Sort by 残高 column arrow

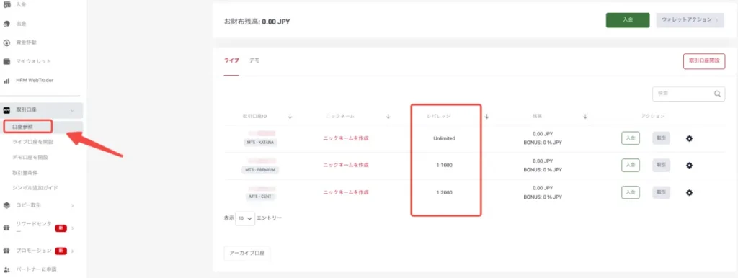coord(585,116)
